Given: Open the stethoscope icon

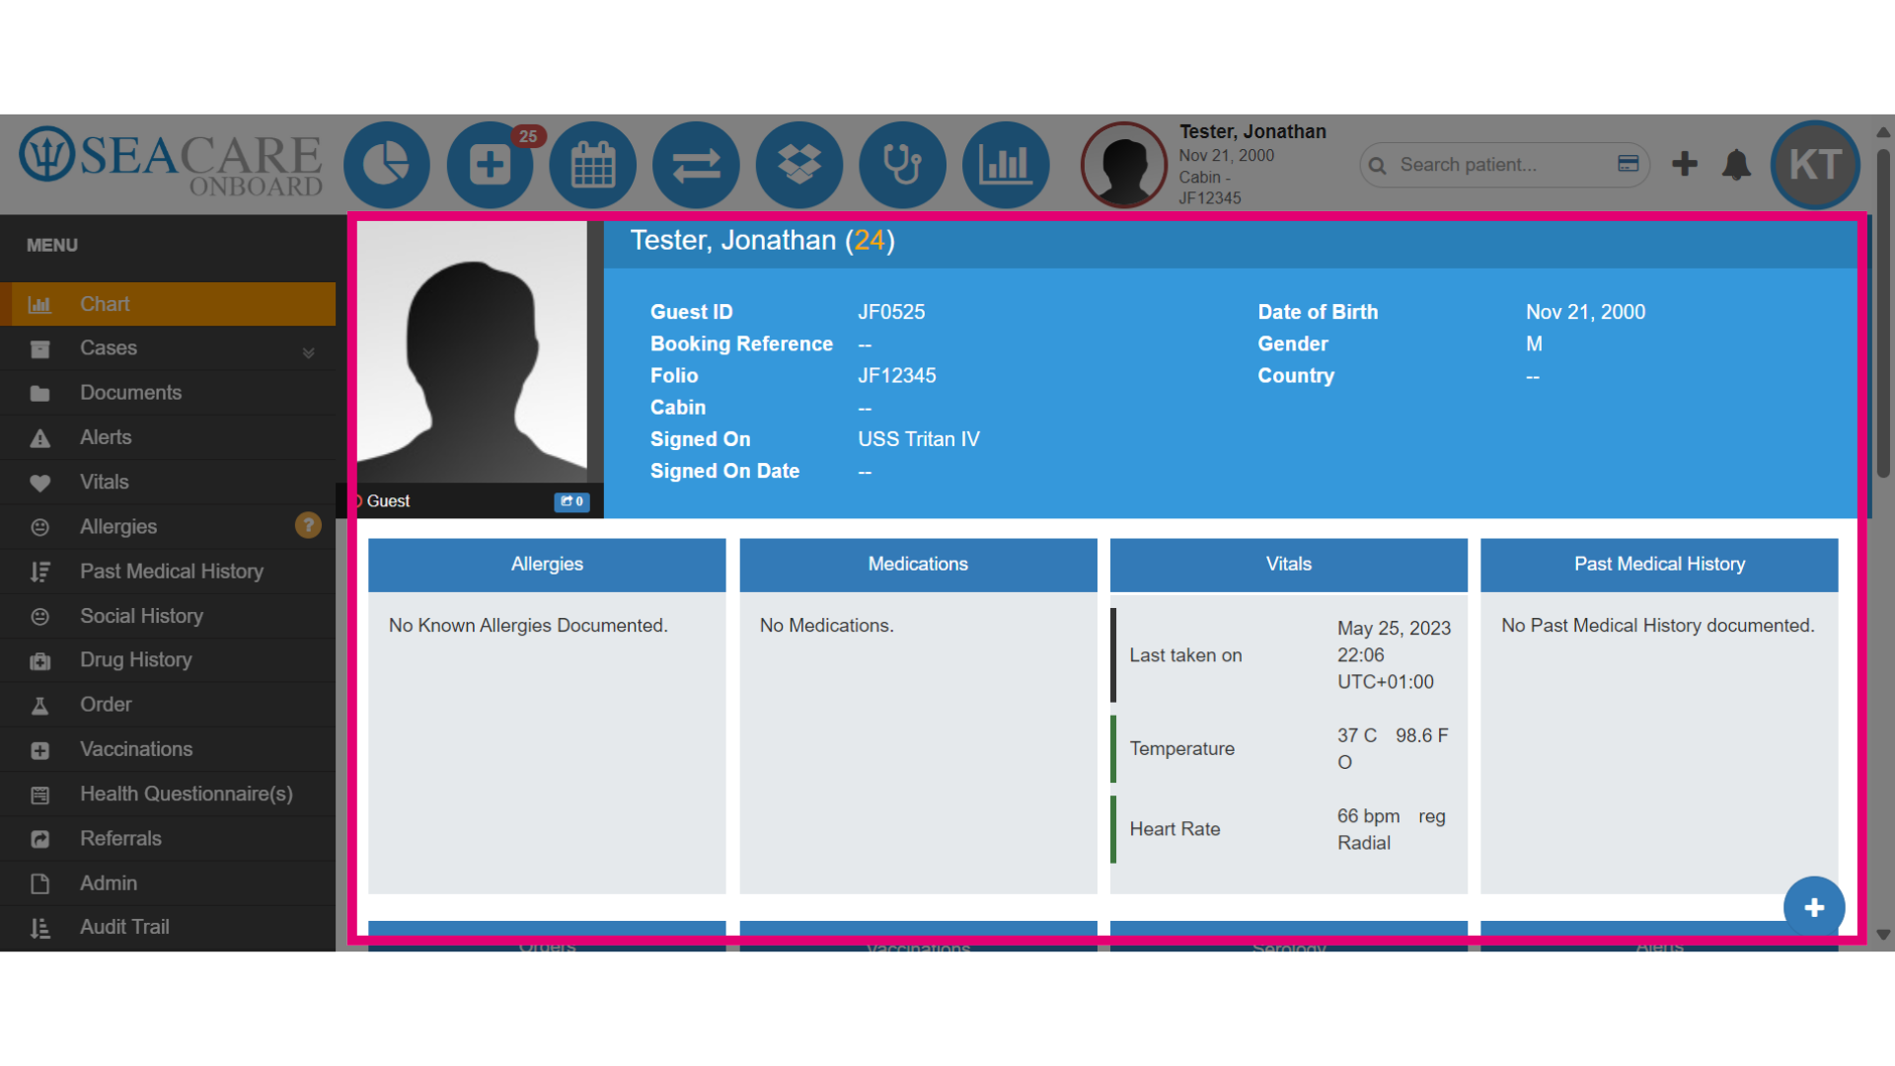Looking at the screenshot, I should (903, 165).
